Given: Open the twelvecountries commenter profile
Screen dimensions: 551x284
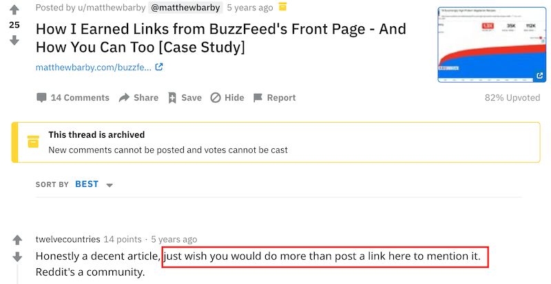Looking at the screenshot, I should coord(67,239).
